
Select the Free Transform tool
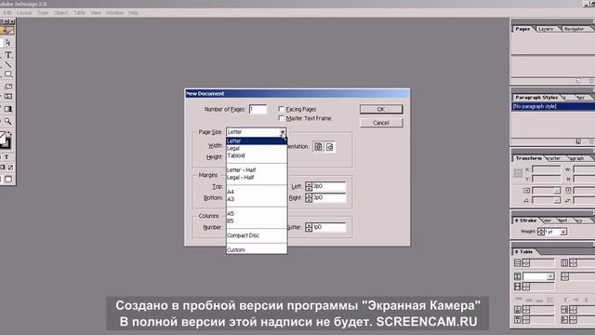pos(8,97)
